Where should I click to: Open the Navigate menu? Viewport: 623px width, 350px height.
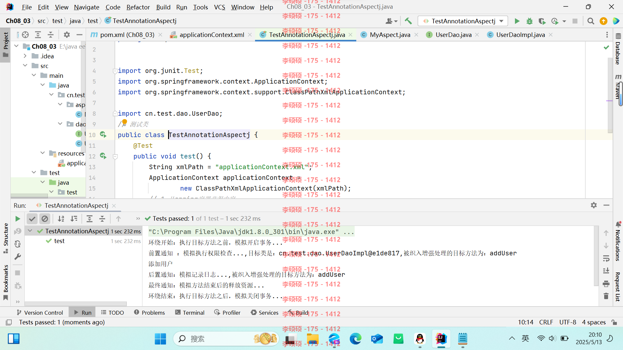point(86,7)
